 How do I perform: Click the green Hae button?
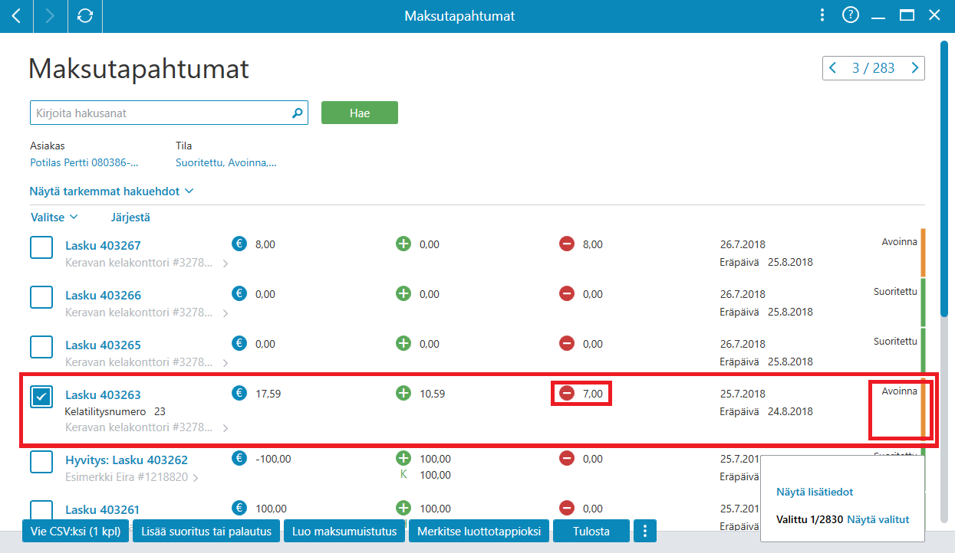[x=360, y=113]
